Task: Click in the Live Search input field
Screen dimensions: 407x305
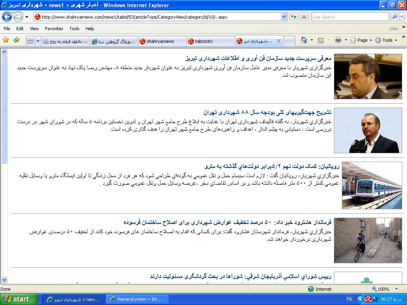Action: 349,17
